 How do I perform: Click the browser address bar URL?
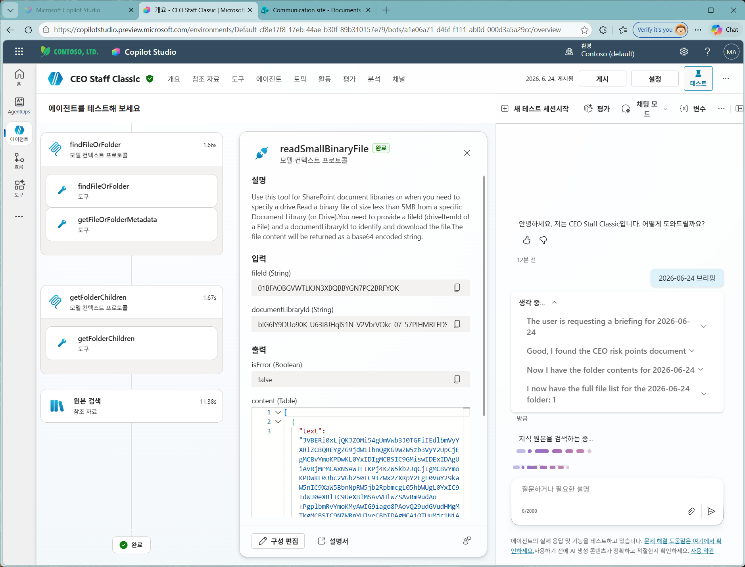pyautogui.click(x=307, y=30)
